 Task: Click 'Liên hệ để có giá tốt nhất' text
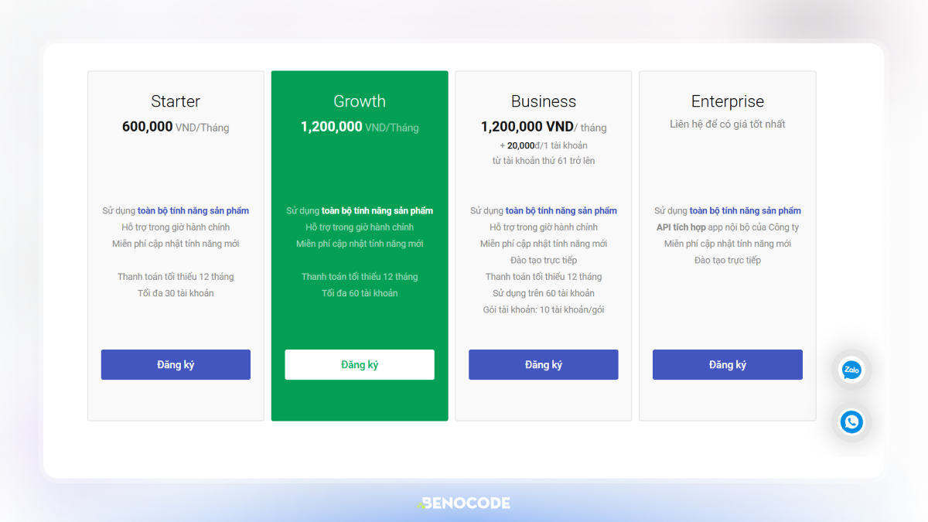coord(728,124)
